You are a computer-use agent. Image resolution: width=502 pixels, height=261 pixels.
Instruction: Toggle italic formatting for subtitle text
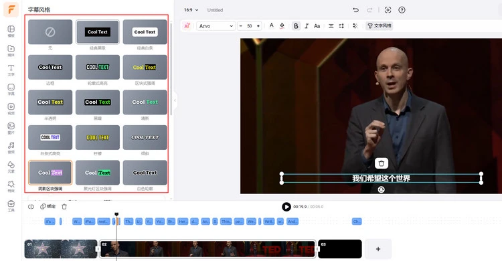(x=307, y=26)
